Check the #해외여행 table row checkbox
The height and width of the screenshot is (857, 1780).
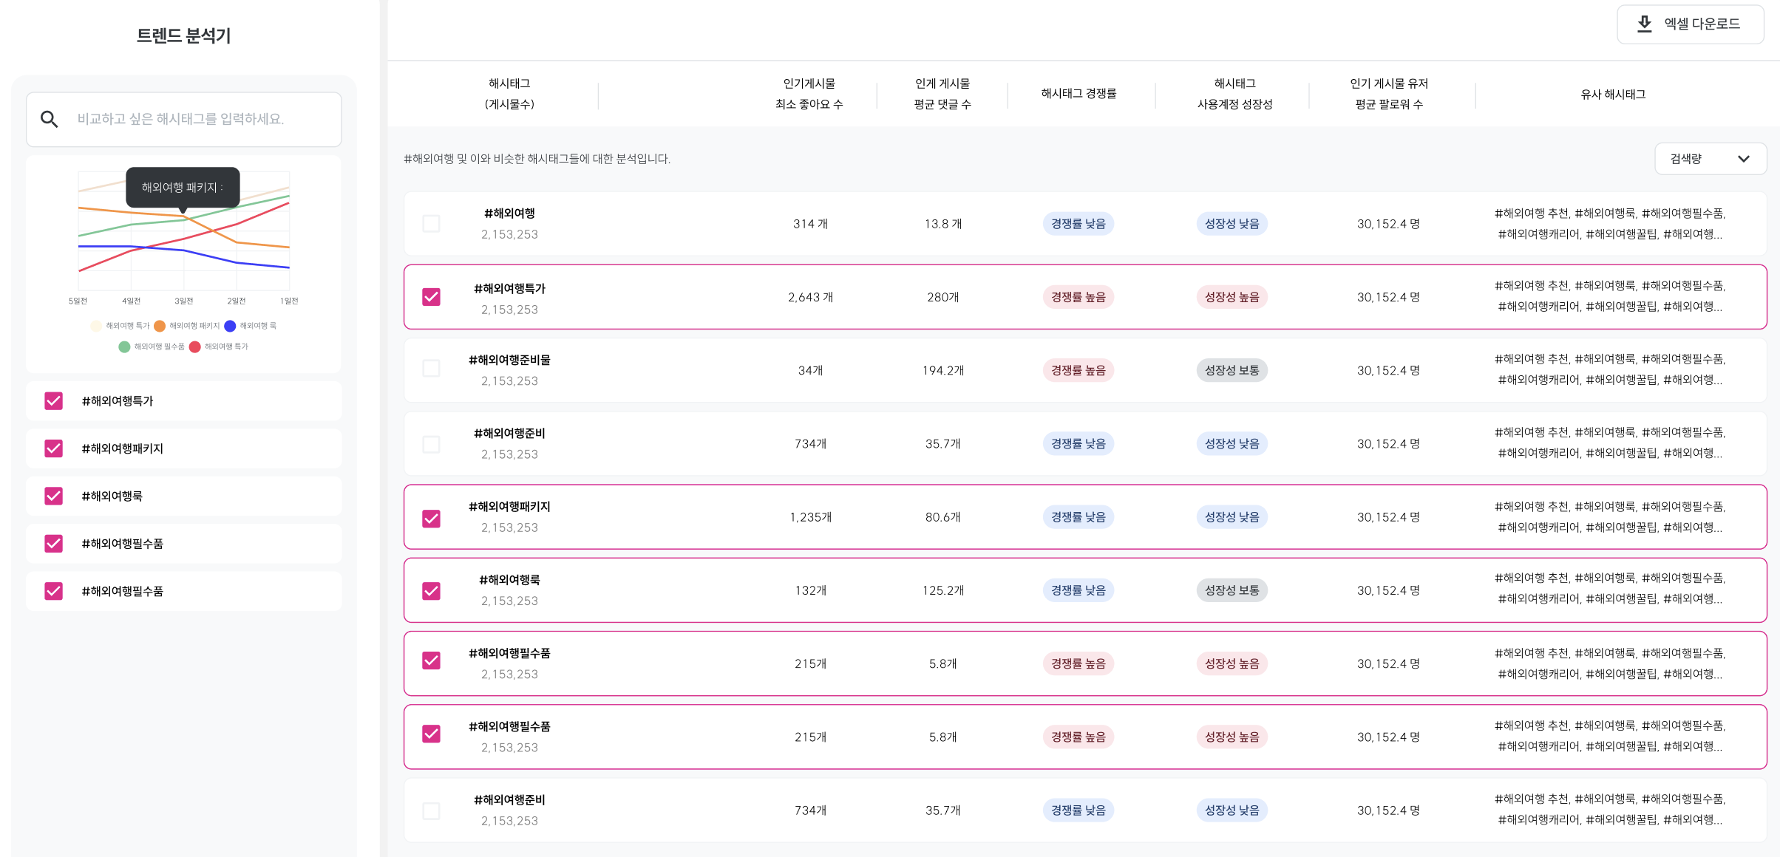[431, 223]
